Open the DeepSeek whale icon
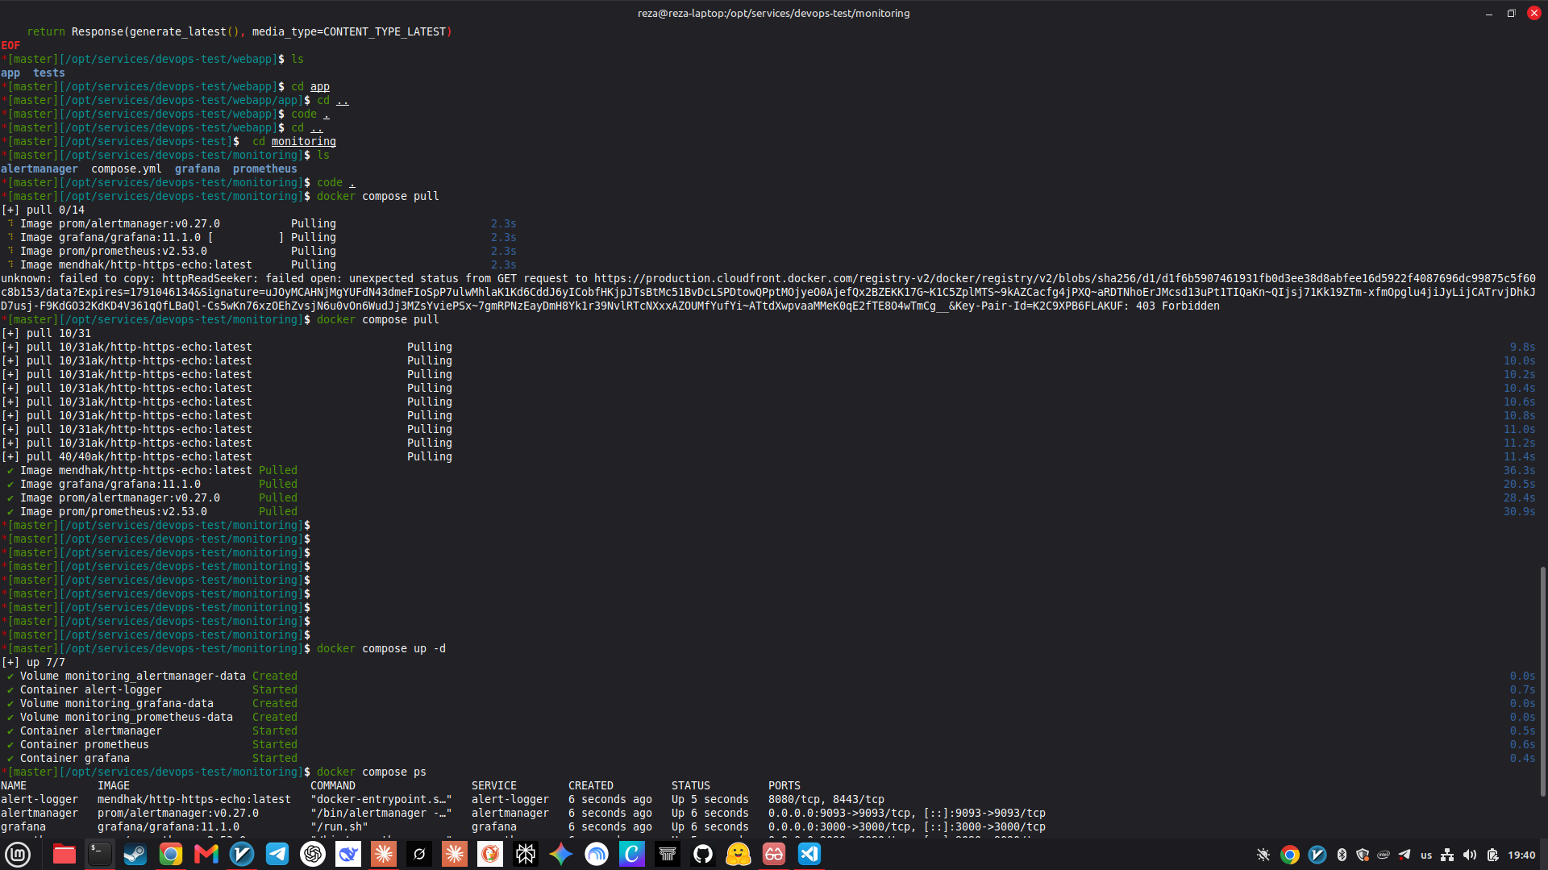Image resolution: width=1548 pixels, height=870 pixels. (x=348, y=854)
